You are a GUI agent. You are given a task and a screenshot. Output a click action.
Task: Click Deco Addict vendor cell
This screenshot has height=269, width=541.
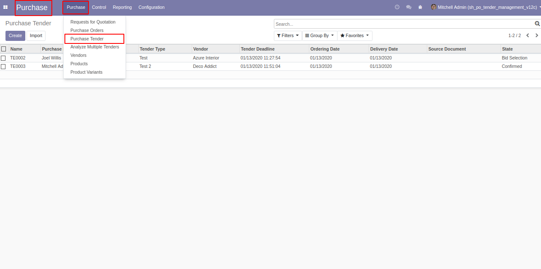205,66
